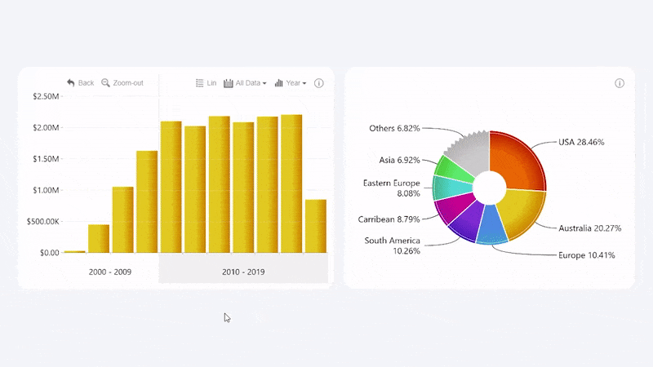653x367 pixels.
Task: Click the bar icon beside Year
Action: pos(278,83)
